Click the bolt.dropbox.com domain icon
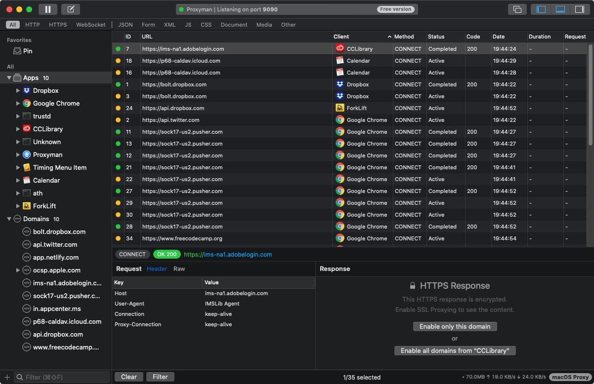The width and height of the screenshot is (594, 384). click(27, 231)
